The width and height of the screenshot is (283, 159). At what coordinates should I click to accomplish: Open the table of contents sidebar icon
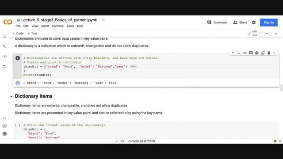tap(4, 36)
